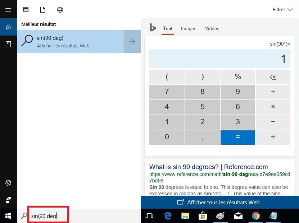Switch to the Vidéos tab
Screen dimensions: 299x223
pyautogui.click(x=212, y=28)
